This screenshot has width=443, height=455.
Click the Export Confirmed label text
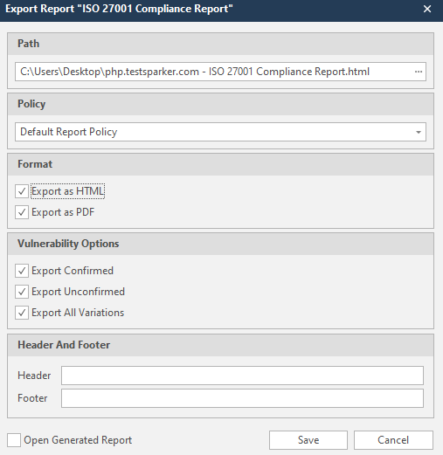click(x=73, y=271)
